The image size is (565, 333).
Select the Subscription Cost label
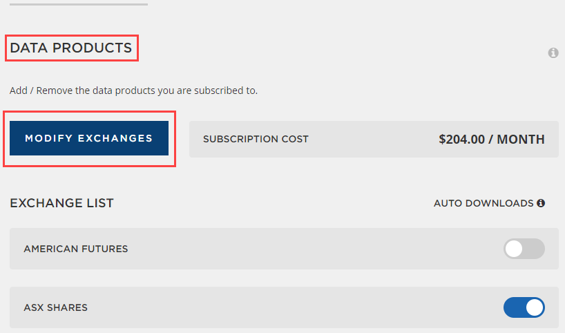pyautogui.click(x=256, y=139)
